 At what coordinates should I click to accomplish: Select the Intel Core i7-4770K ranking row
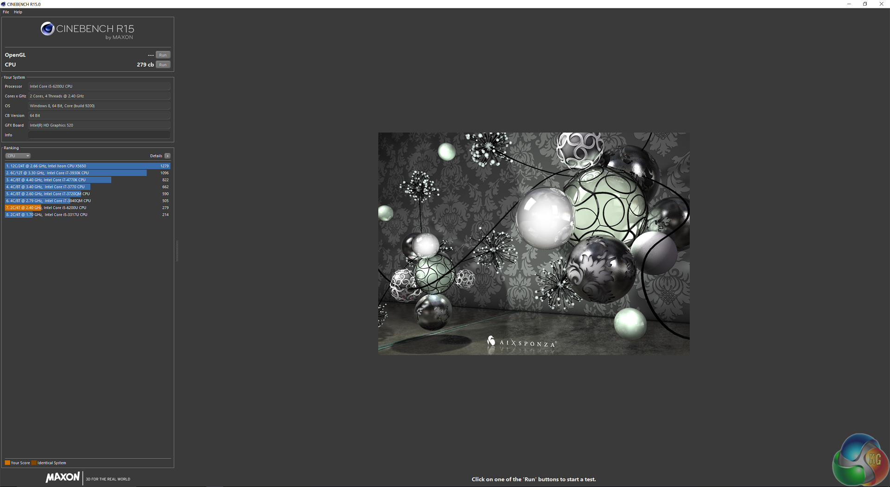88,180
